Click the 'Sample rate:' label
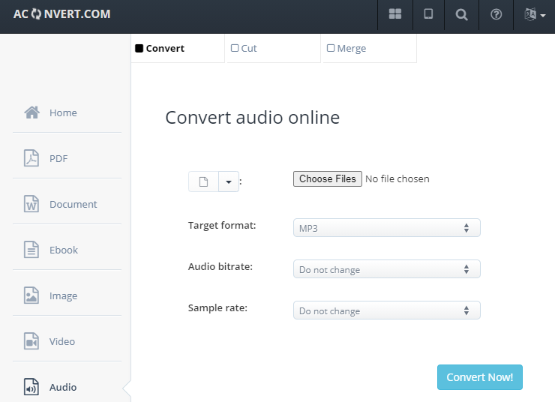The width and height of the screenshot is (555, 402). click(217, 307)
